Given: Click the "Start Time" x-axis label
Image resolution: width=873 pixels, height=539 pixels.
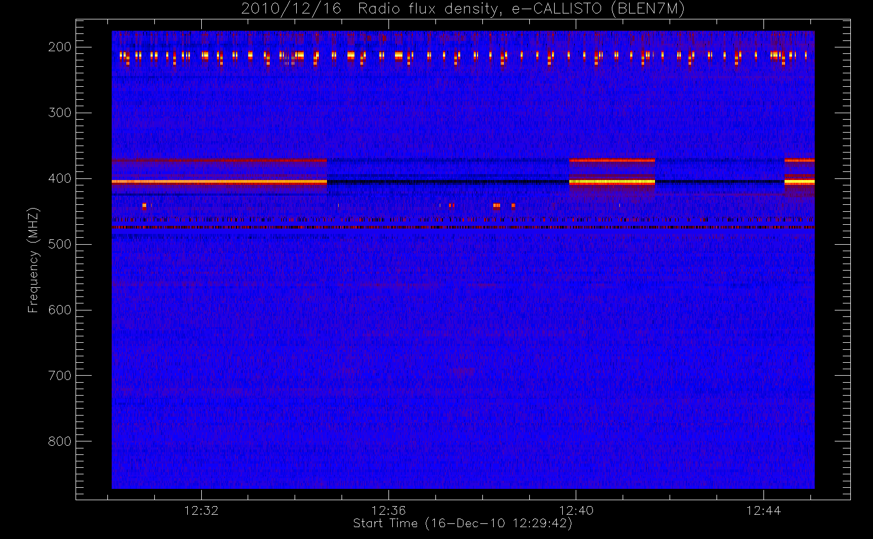Looking at the screenshot, I should click(462, 523).
